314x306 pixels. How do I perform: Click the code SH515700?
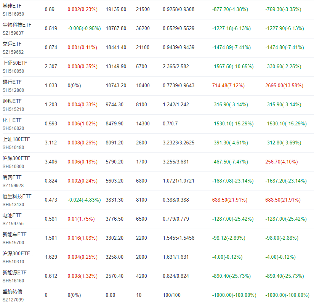coord(13,242)
